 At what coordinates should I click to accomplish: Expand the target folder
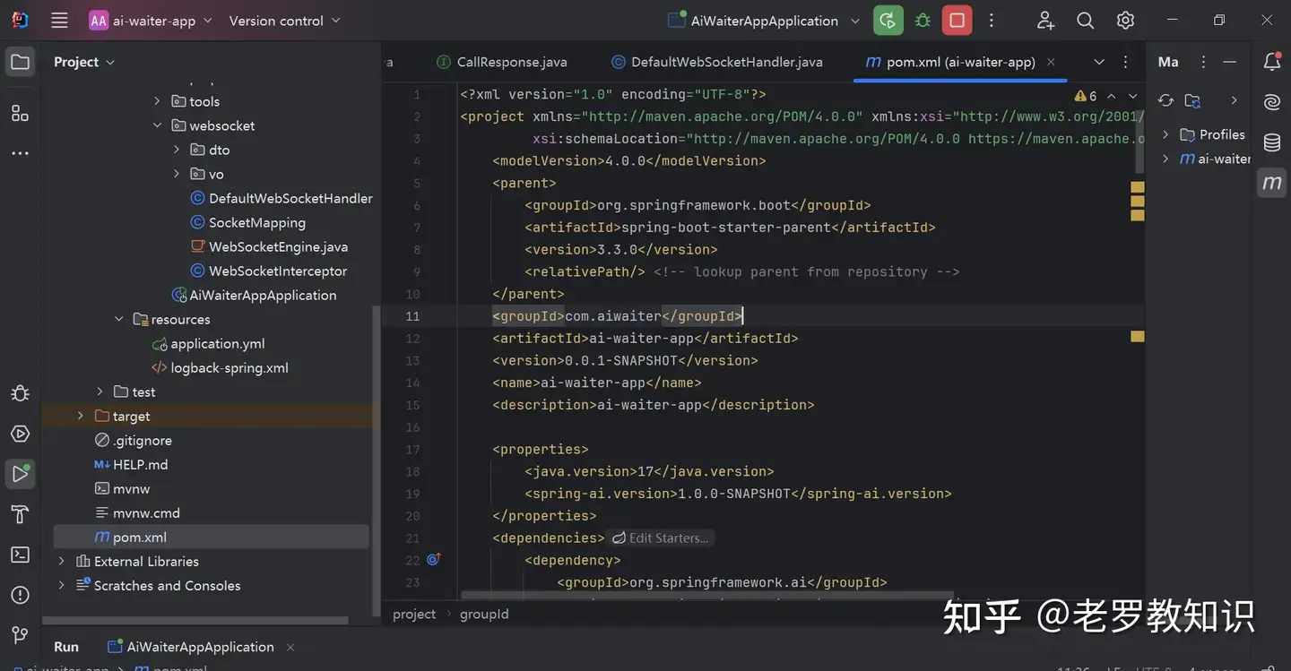click(x=81, y=416)
